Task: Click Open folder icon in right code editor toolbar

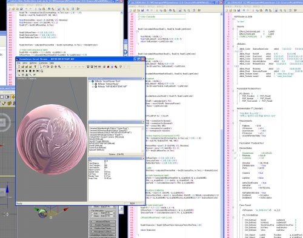Action: [231, 10]
